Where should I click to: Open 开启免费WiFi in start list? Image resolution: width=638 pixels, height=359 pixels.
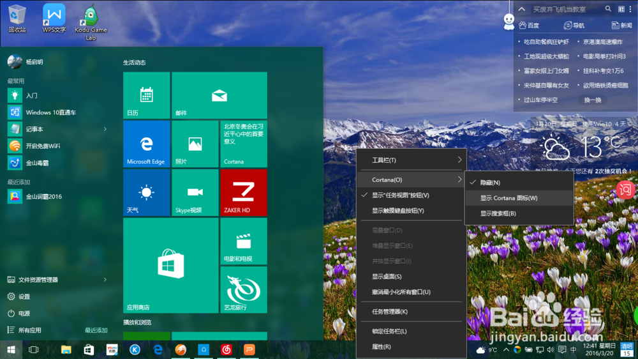coord(57,146)
